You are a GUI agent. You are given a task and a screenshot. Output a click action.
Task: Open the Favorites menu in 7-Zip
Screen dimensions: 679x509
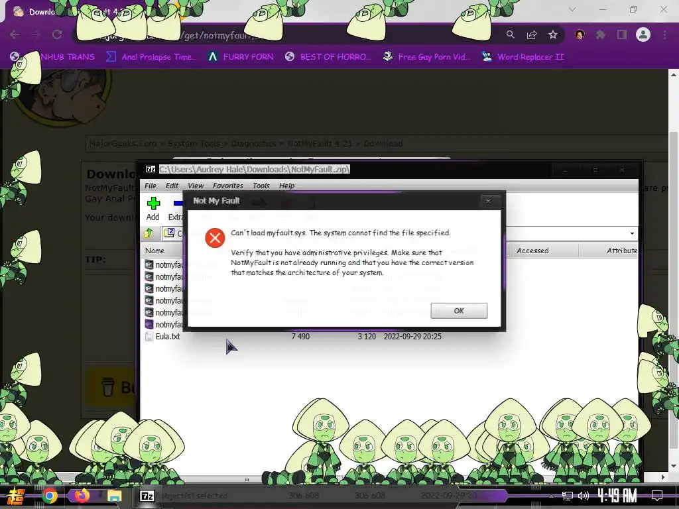click(228, 186)
